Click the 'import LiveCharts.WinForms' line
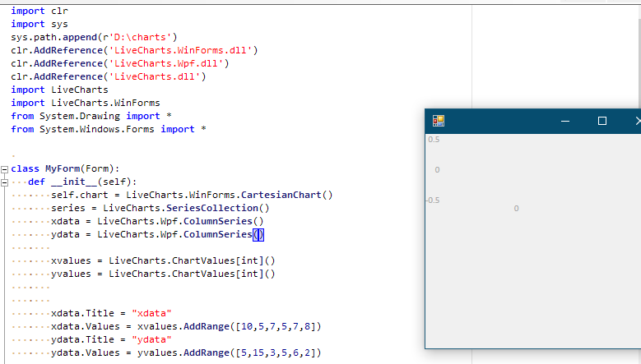The width and height of the screenshot is (641, 364). pyautogui.click(x=86, y=103)
